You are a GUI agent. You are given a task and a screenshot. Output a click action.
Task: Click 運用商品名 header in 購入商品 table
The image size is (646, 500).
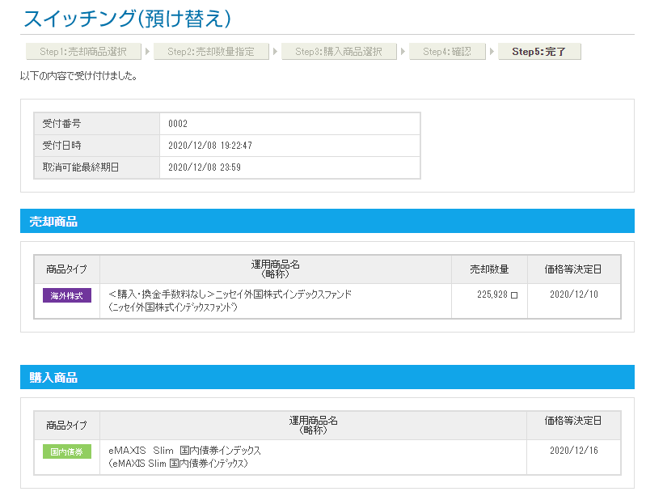pos(313,426)
